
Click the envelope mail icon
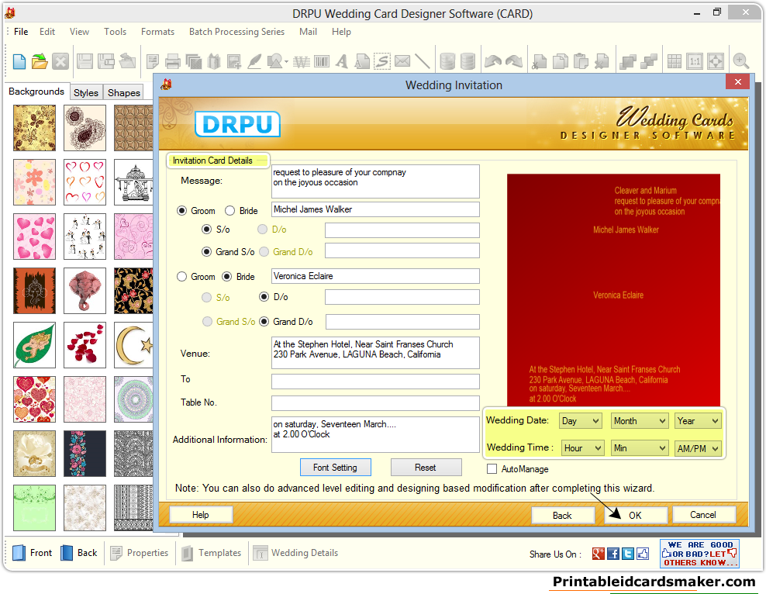point(402,61)
